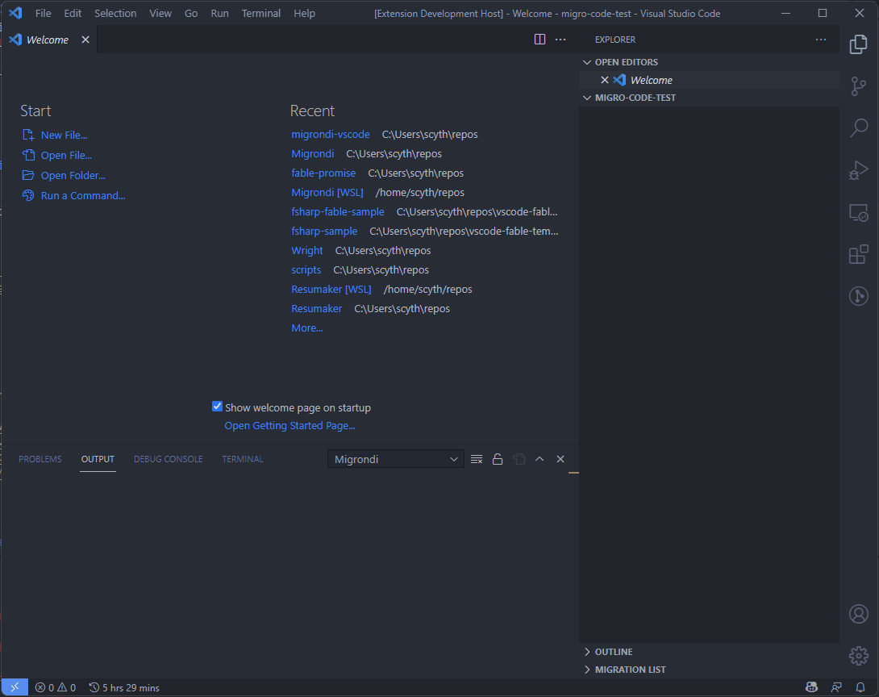Open the Source Control view

pos(858,86)
